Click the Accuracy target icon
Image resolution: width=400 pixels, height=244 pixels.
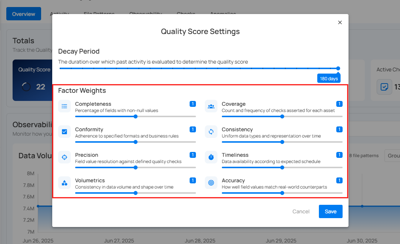(x=211, y=183)
